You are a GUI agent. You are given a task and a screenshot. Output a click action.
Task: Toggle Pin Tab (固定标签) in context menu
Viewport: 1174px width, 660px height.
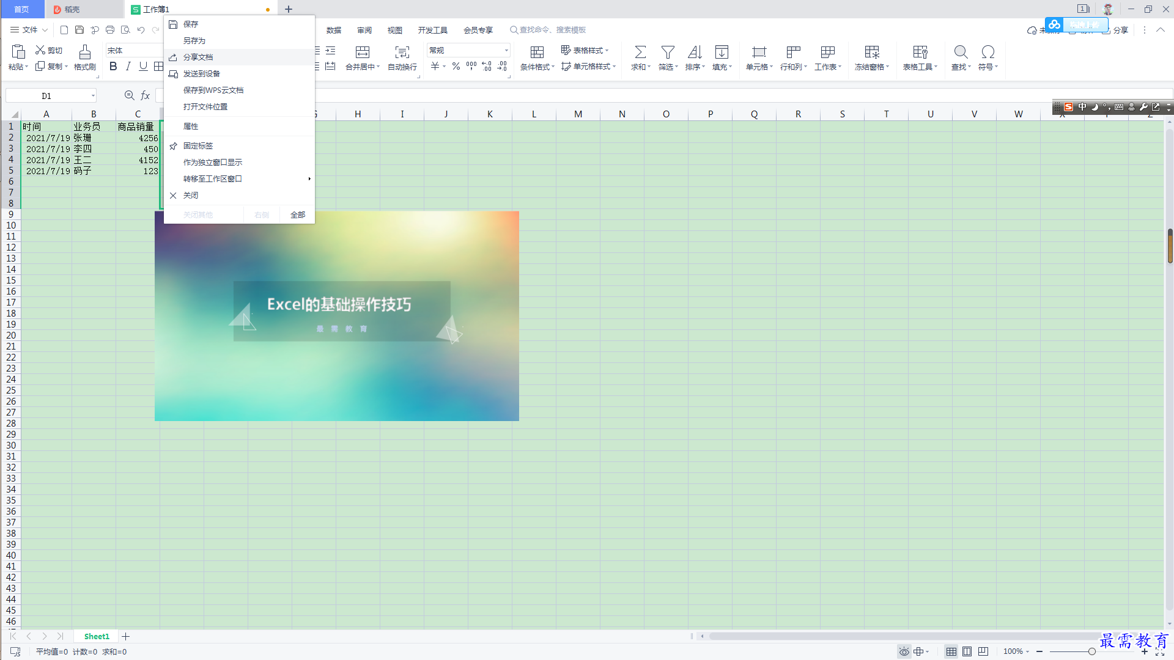[239, 145]
